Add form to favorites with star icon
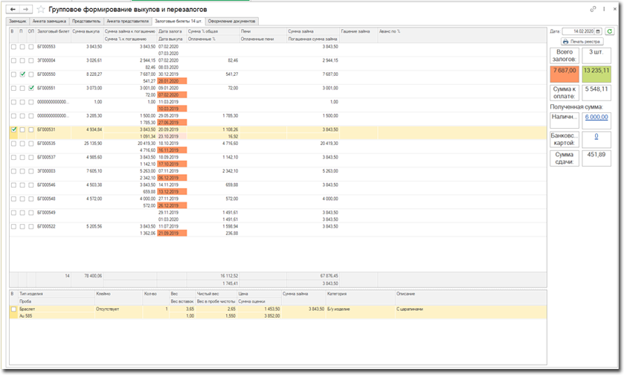 pyautogui.click(x=42, y=10)
